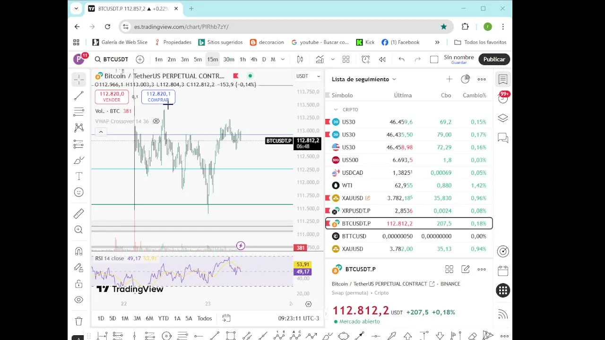Set chart range to YTD
The height and width of the screenshot is (340, 605).
click(x=163, y=318)
